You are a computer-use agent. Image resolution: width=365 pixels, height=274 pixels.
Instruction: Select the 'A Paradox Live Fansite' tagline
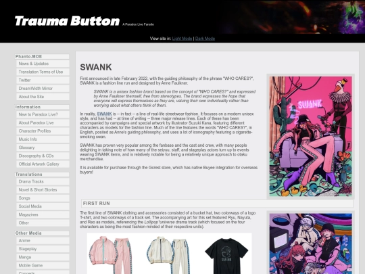tap(139, 24)
